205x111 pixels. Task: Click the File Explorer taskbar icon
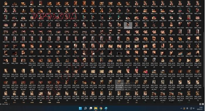[96, 108]
